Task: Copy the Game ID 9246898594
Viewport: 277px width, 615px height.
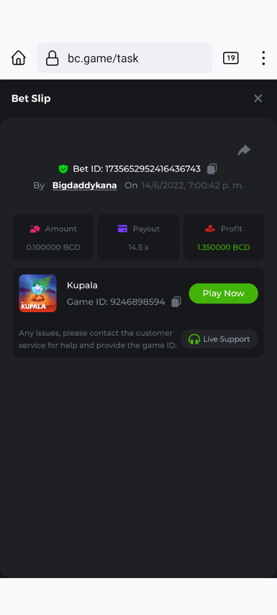Action: [x=176, y=302]
